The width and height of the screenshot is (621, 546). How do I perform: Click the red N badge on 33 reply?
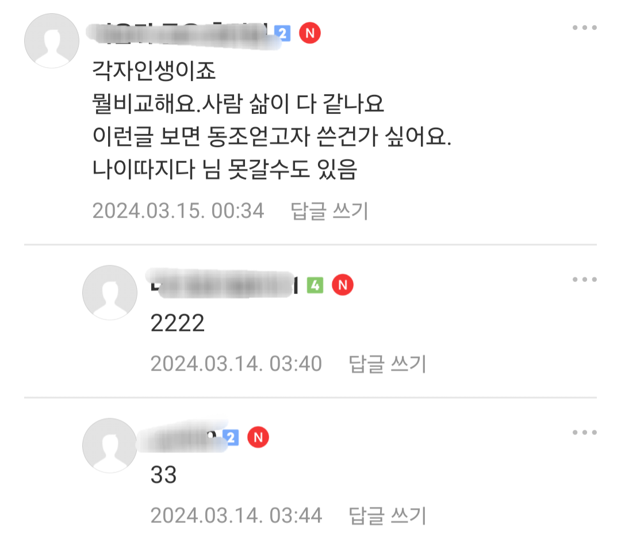(x=258, y=437)
